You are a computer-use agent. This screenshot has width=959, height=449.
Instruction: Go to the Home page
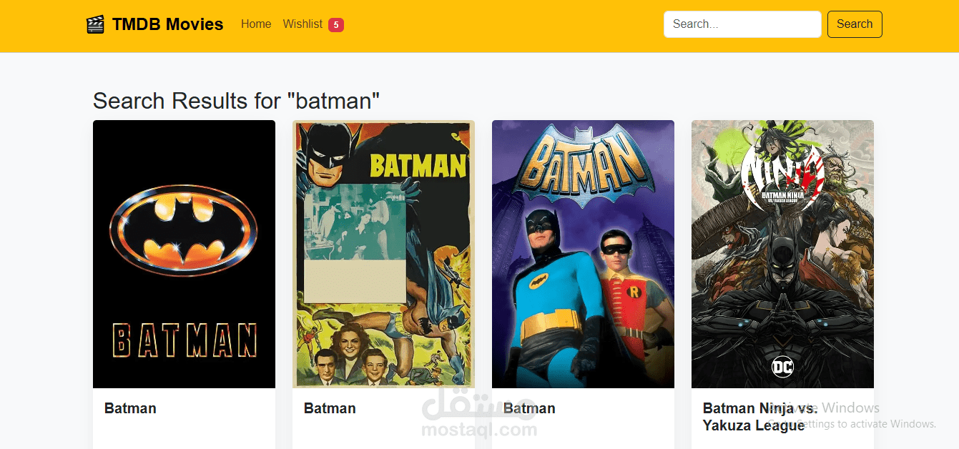(256, 24)
